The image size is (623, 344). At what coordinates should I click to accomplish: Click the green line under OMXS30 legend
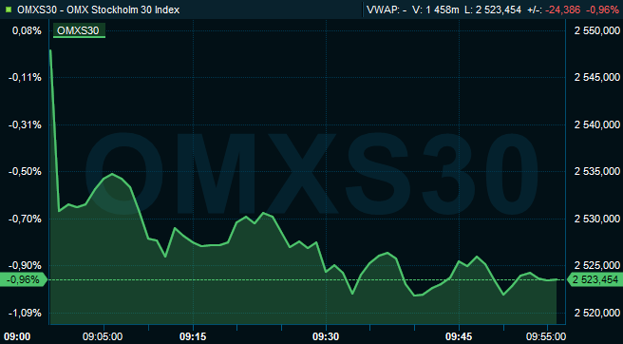pyautogui.click(x=79, y=37)
